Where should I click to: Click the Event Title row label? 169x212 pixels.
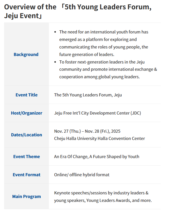click(26, 95)
